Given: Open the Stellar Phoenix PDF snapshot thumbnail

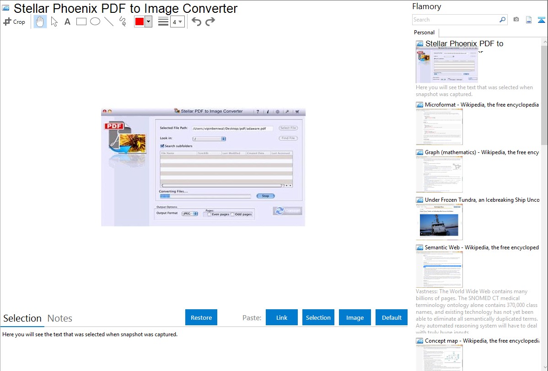Looking at the screenshot, I should 447,65.
